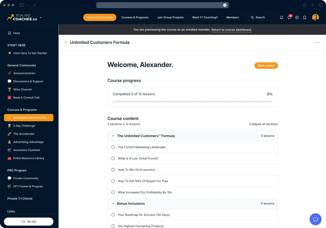Viewport: 326px width, 228px height.
Task: Open messages icon with 28 badge
Action: pyautogui.click(x=289, y=17)
